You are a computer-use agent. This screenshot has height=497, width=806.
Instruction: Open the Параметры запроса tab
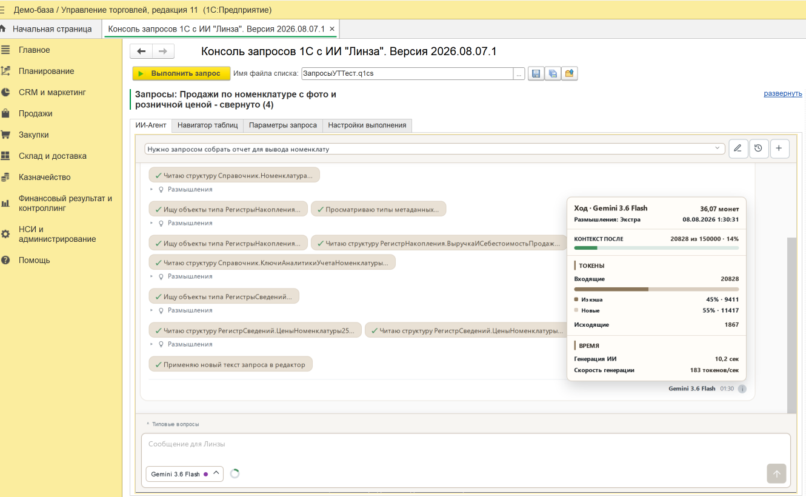(x=283, y=125)
